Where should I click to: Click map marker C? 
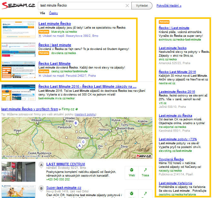click(83, 142)
